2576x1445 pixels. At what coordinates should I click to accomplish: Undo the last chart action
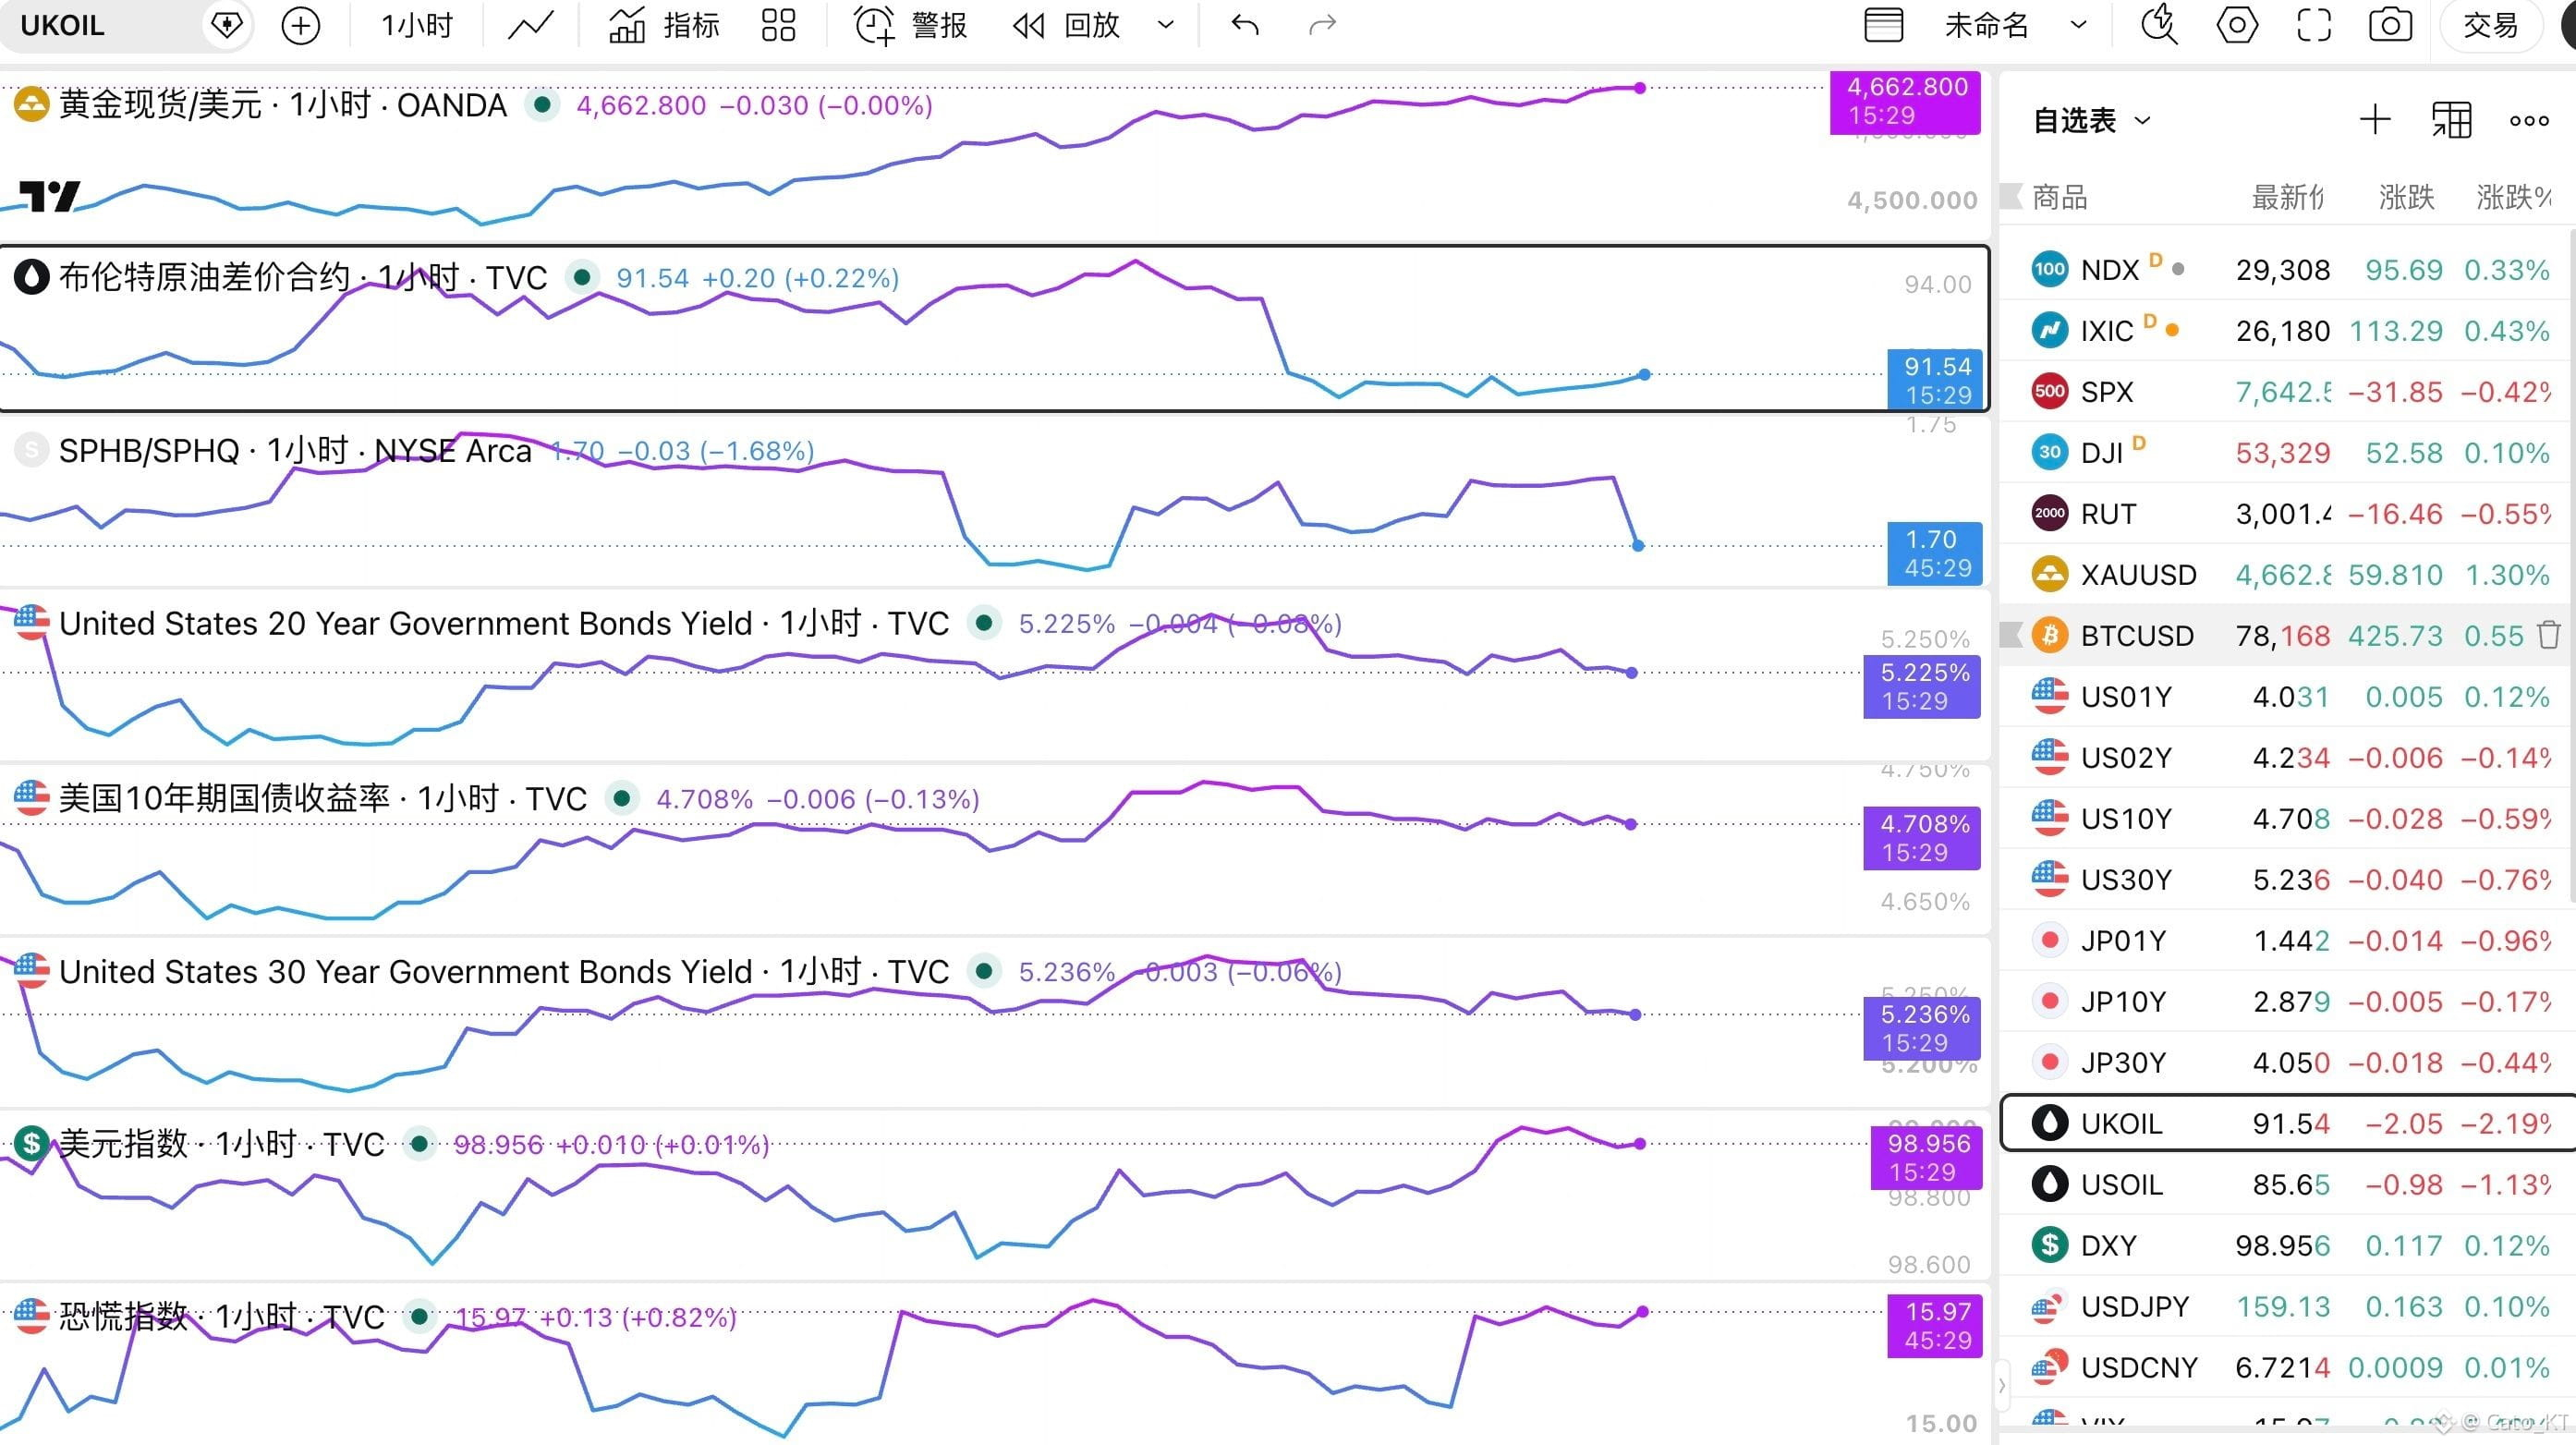pyautogui.click(x=1245, y=26)
